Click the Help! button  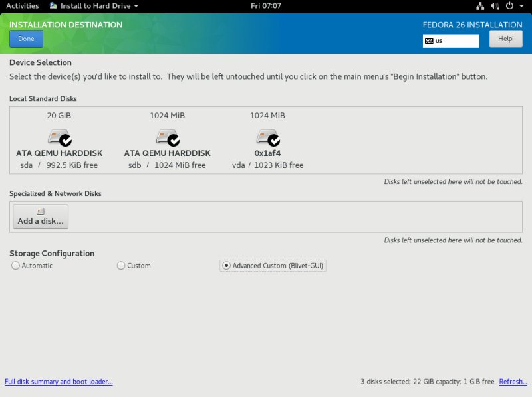point(505,38)
